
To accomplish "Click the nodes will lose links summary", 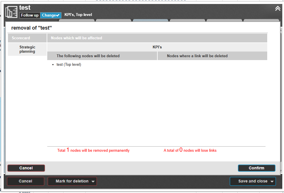I will tap(190, 150).
